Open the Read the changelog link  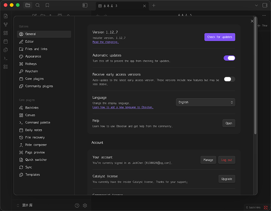pos(105,42)
